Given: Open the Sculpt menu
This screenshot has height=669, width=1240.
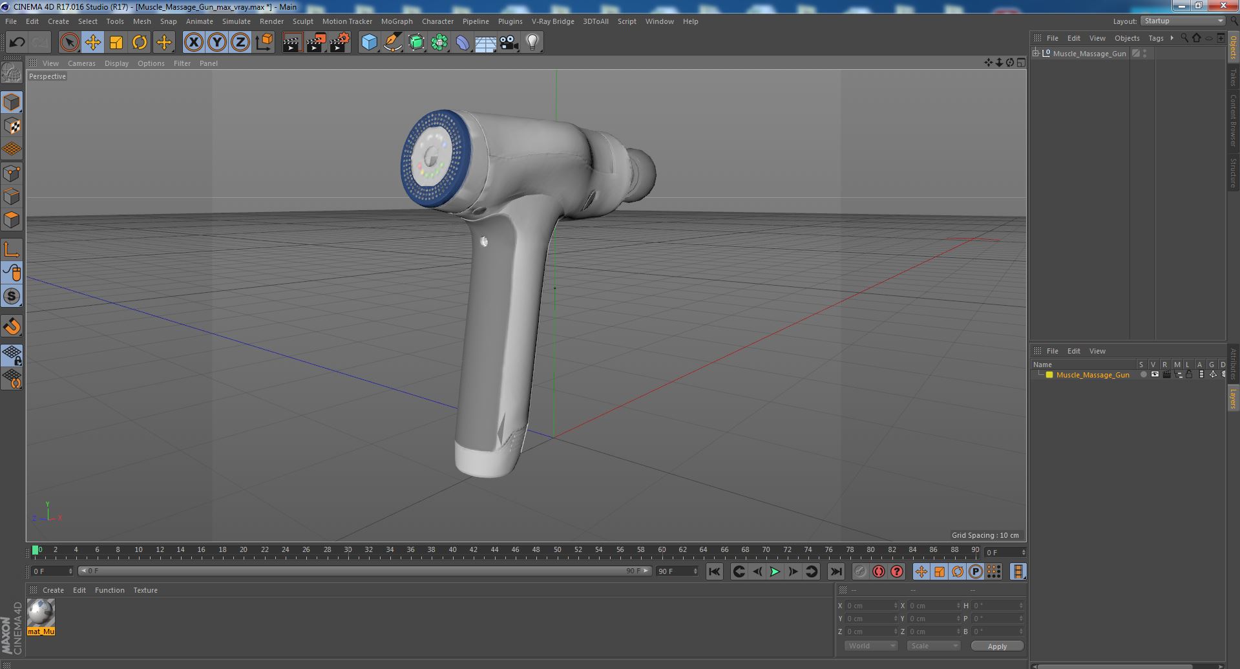Looking at the screenshot, I should tap(302, 21).
